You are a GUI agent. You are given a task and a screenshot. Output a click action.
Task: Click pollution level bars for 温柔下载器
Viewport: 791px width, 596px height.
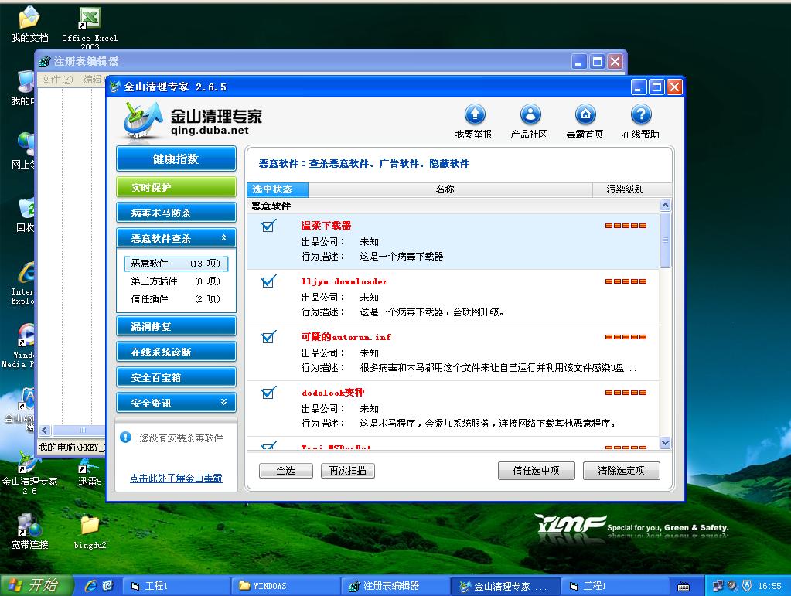pos(626,226)
